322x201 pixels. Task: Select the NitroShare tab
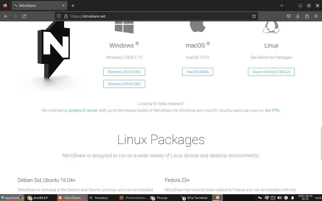39,6
